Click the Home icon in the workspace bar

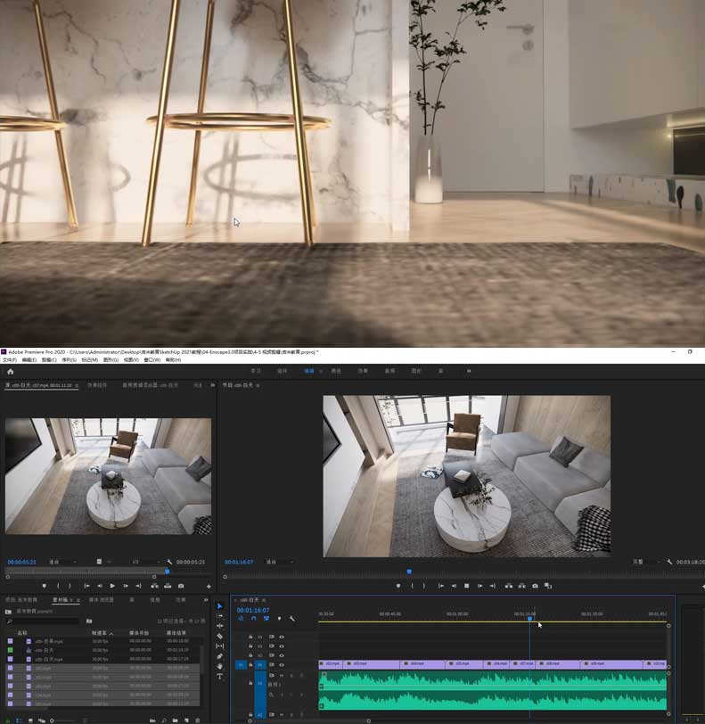click(10, 371)
